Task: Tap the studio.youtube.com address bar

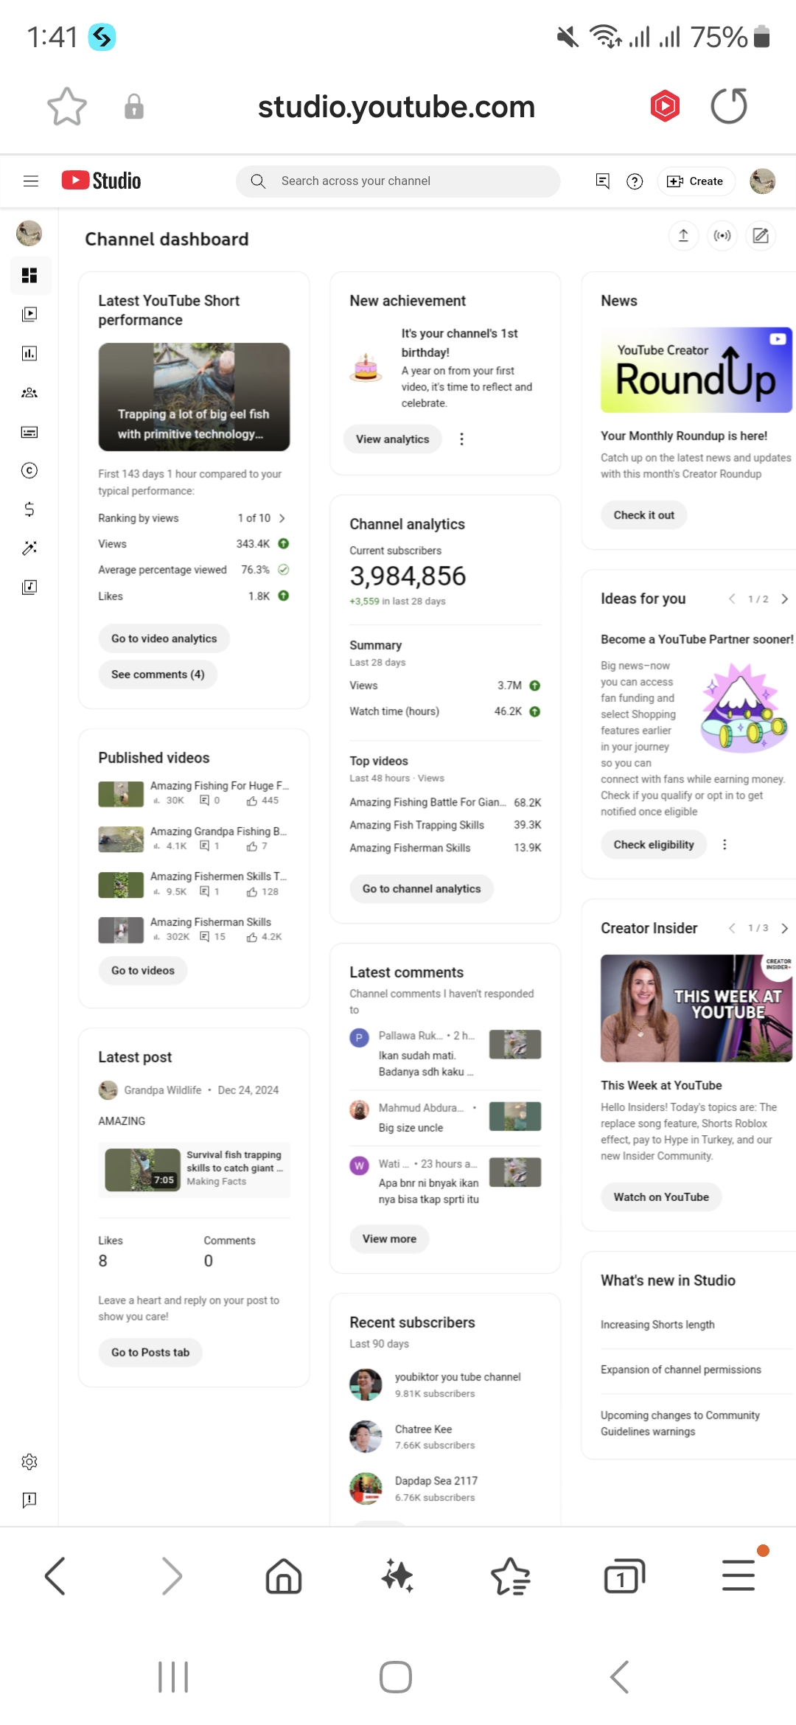Action: [x=397, y=107]
